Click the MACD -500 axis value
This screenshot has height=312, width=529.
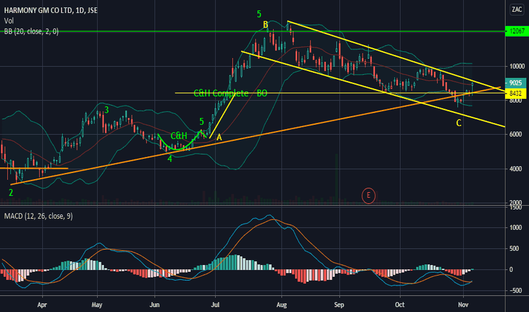point(515,290)
